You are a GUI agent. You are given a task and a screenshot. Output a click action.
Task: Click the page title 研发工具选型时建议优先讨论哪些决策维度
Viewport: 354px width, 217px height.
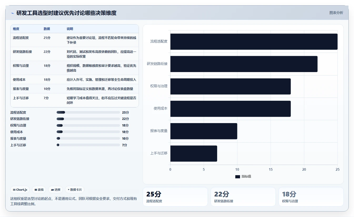click(x=67, y=13)
